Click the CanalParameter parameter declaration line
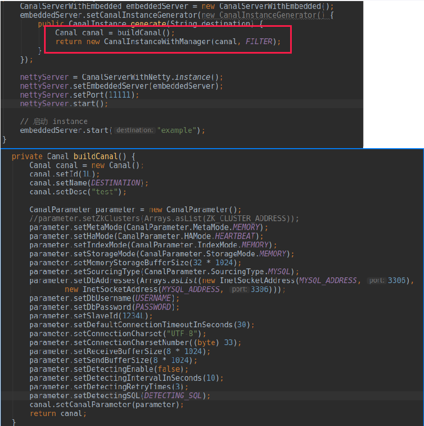This screenshot has height=426, width=424. [135, 210]
